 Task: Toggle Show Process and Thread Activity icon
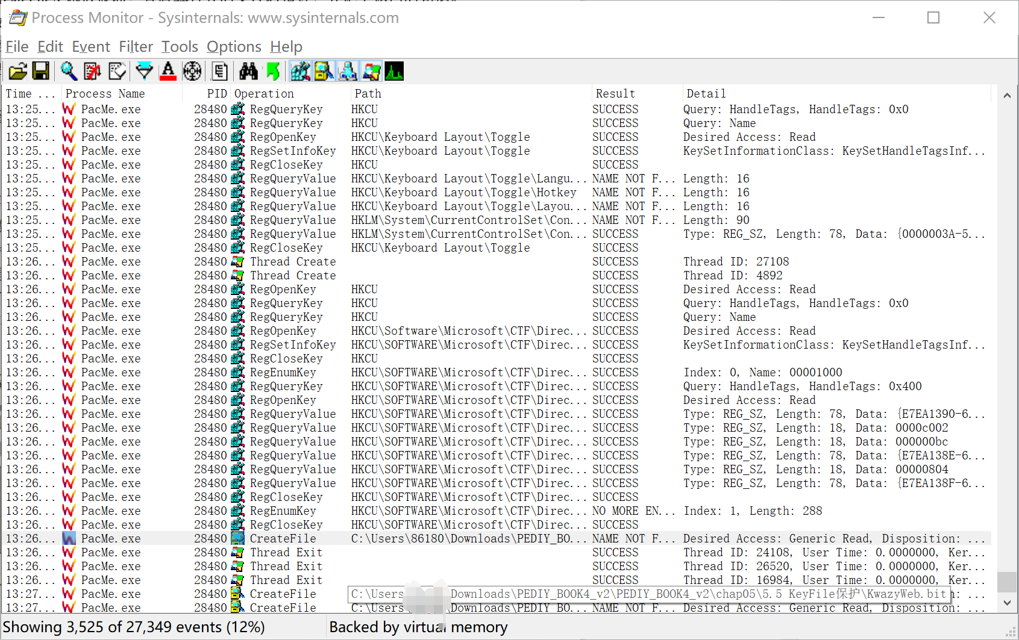click(x=371, y=72)
